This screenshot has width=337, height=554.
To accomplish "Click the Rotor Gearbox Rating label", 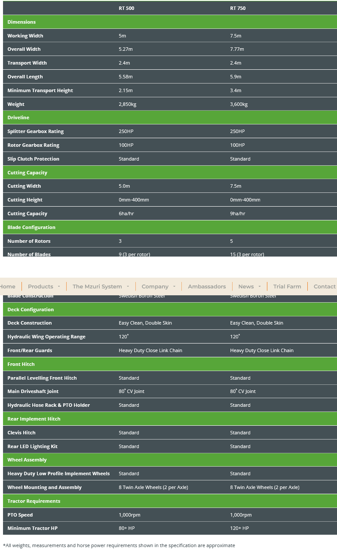I will 33,145.
